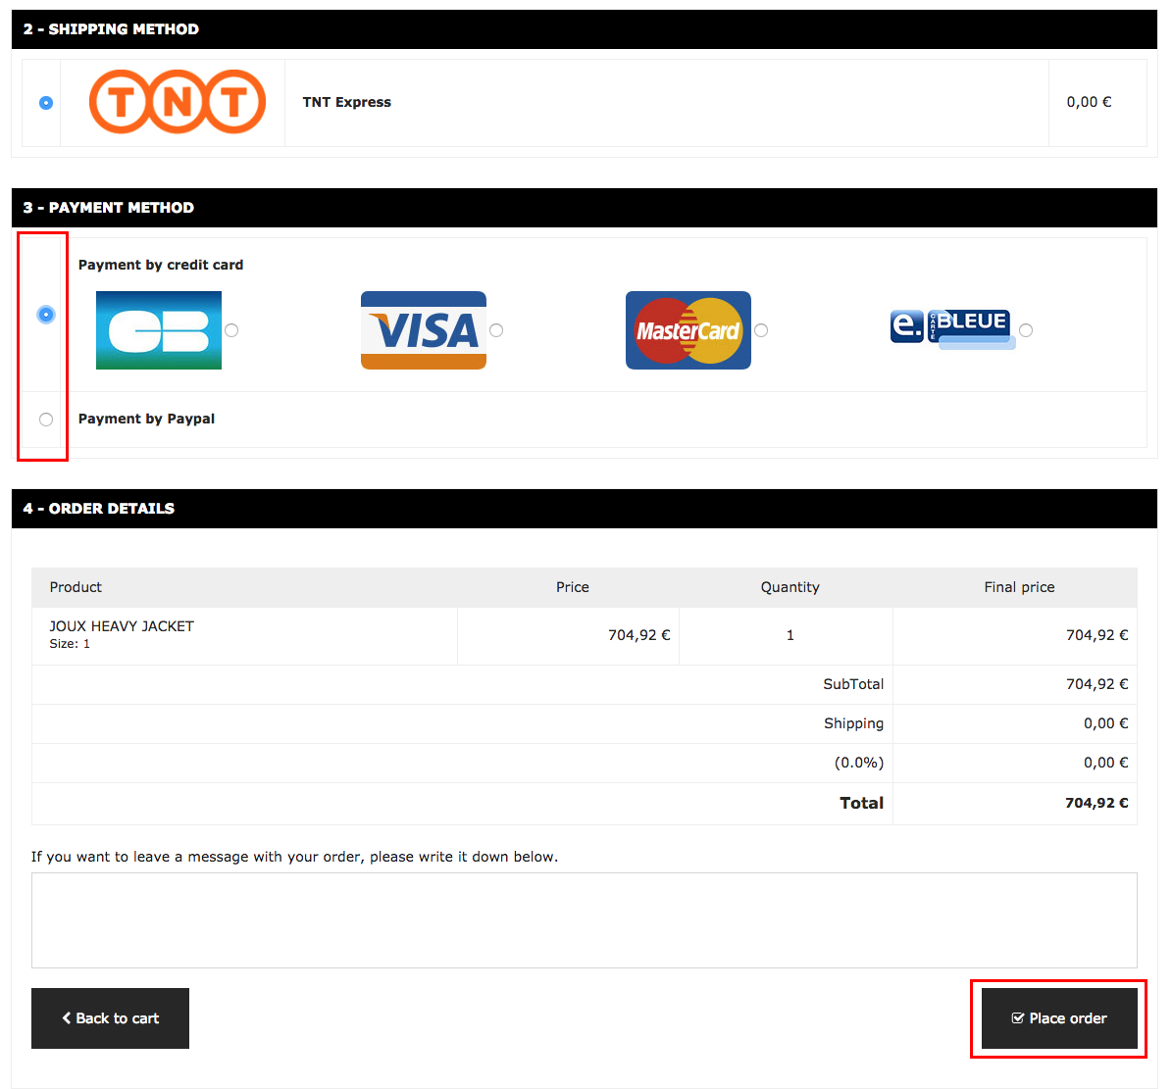Image resolution: width=1172 pixels, height=1089 pixels.
Task: Click the CB card logo
Action: click(x=159, y=330)
